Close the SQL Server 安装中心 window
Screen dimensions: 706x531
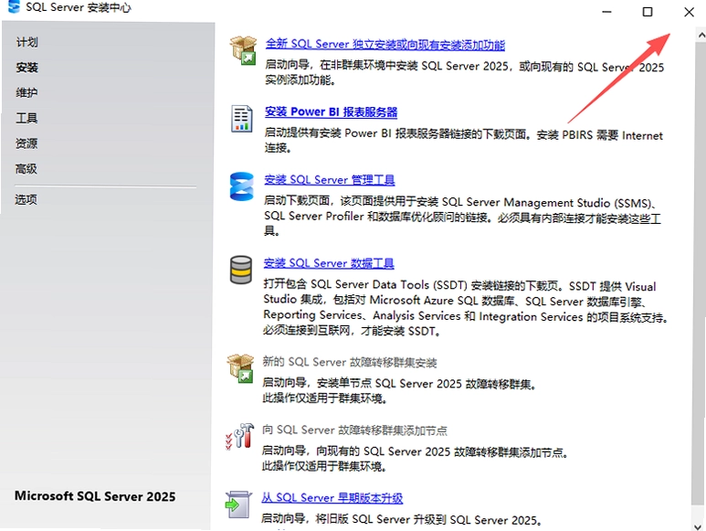(x=689, y=12)
